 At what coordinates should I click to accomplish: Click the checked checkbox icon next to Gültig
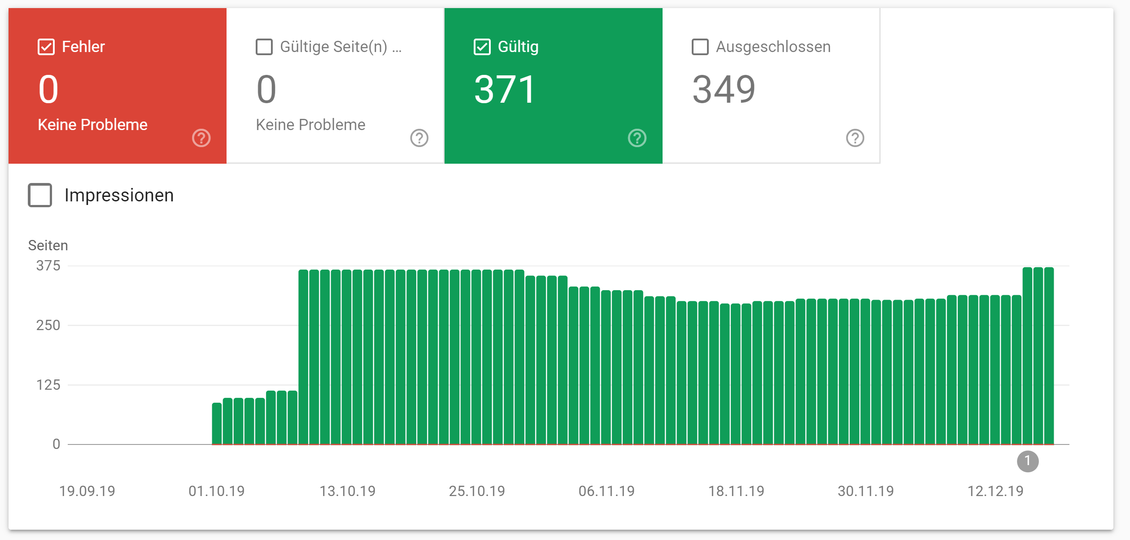pyautogui.click(x=482, y=46)
